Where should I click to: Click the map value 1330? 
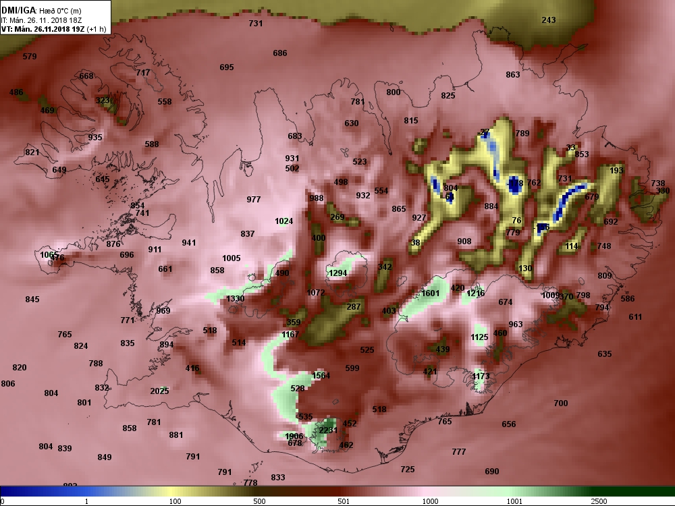(x=235, y=299)
